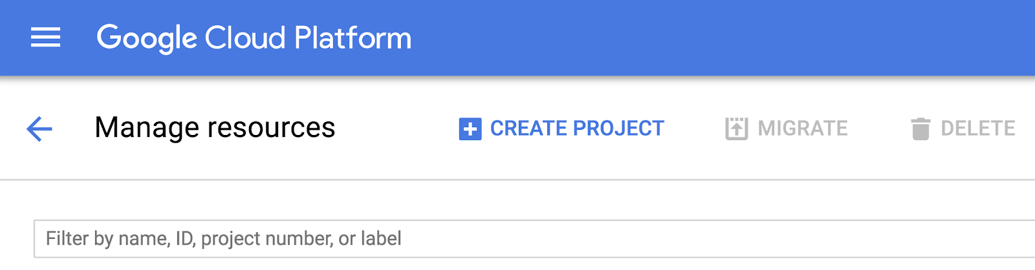1035x270 pixels.
Task: Click the word Manage in the title
Action: pos(147,127)
